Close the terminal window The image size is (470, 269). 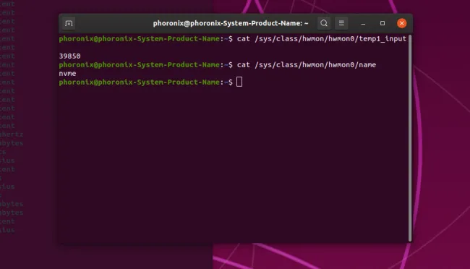point(401,23)
